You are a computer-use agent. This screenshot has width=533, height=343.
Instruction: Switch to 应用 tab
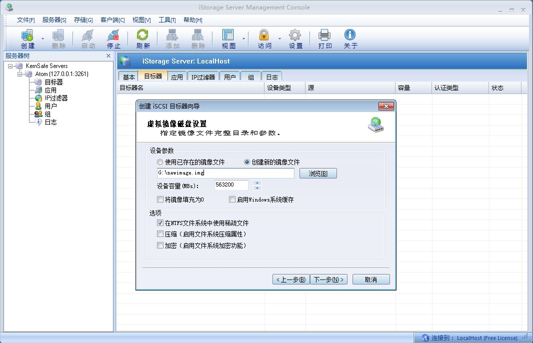click(x=177, y=77)
